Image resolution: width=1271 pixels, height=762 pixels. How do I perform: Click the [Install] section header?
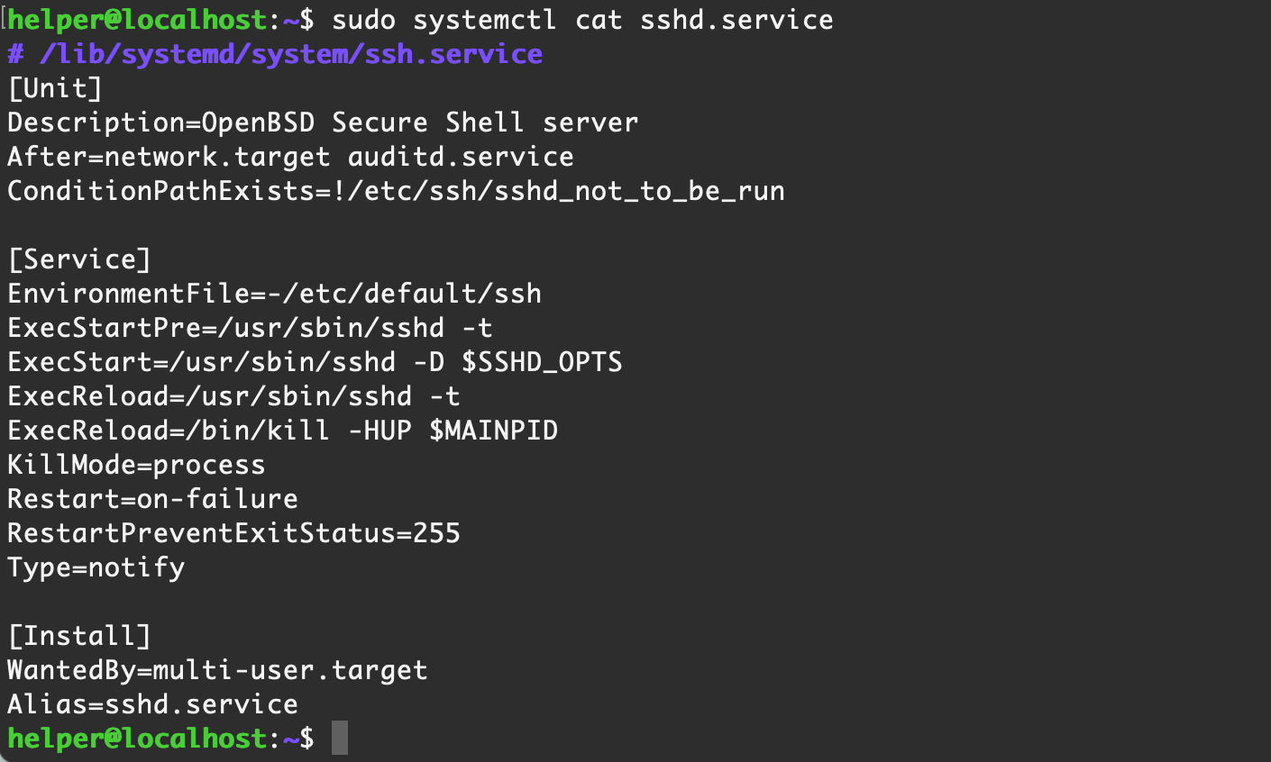click(79, 636)
